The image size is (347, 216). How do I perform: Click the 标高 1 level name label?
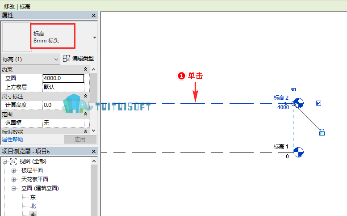(x=281, y=146)
